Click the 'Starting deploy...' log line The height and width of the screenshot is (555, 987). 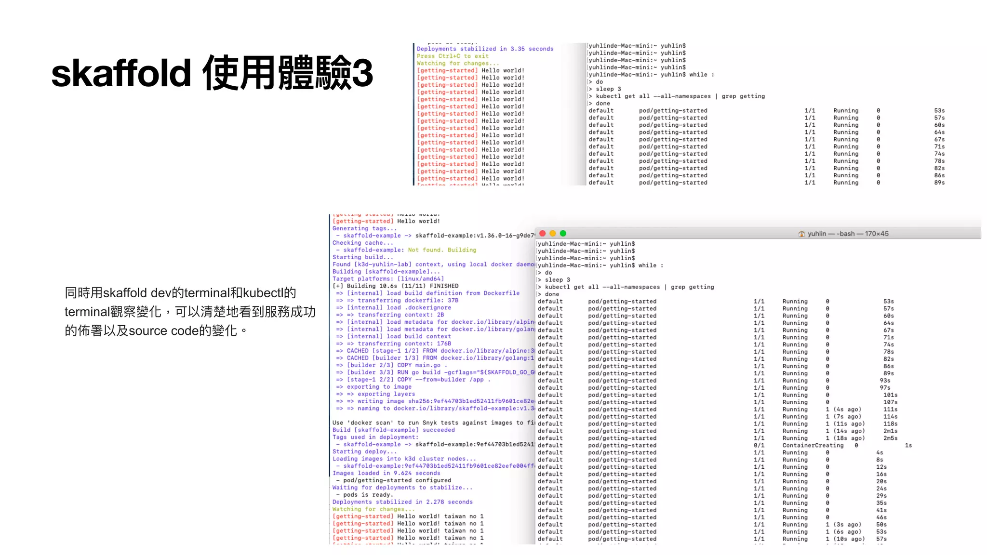(x=364, y=452)
